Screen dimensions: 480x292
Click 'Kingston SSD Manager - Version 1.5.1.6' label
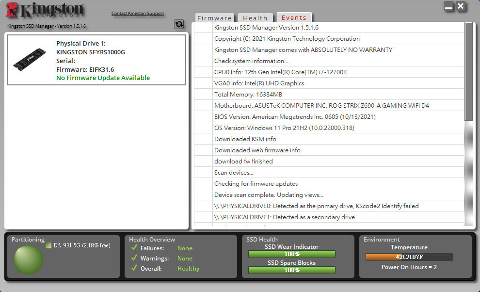(x=47, y=26)
